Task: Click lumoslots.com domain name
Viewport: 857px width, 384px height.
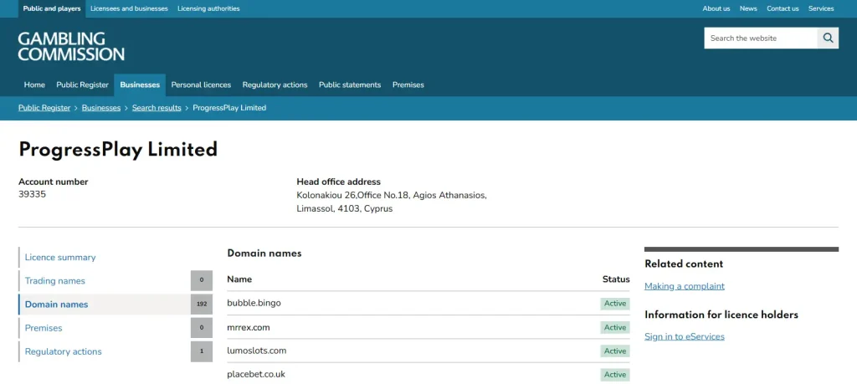Action: [x=257, y=351]
